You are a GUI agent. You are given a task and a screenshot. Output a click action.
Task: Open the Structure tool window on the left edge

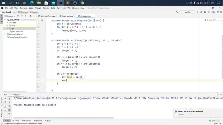[x=2, y=101]
